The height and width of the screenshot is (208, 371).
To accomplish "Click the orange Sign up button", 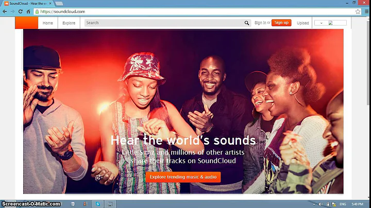I will point(281,23).
